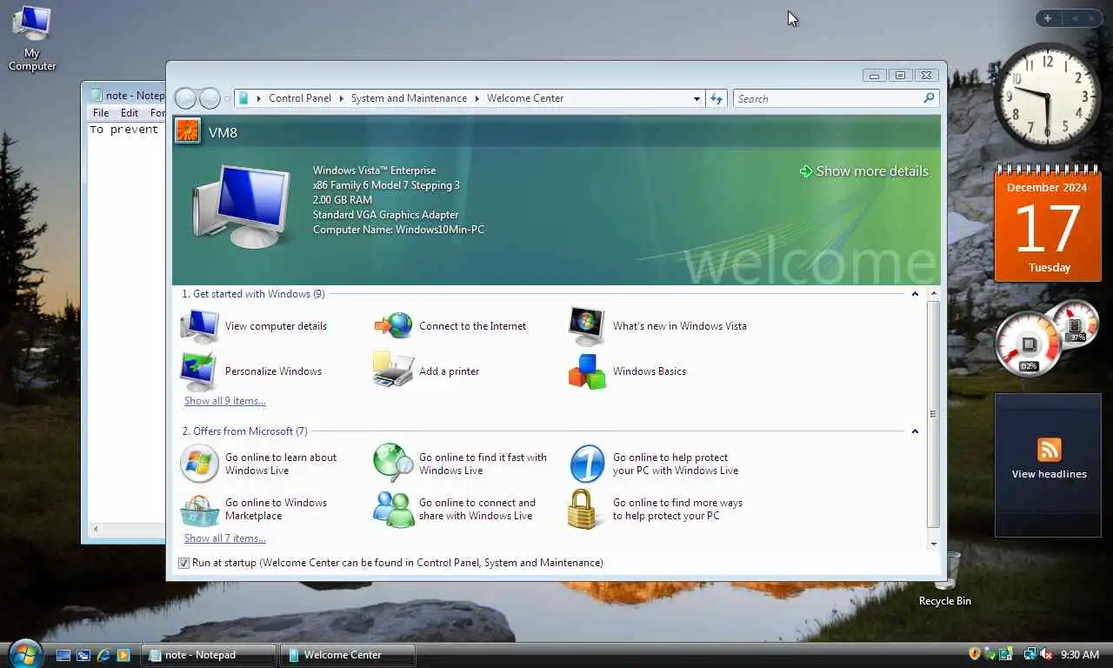Open the File menu in Notepad

(x=101, y=113)
